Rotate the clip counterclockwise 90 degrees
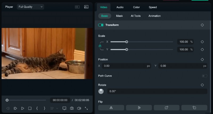Image resolution: width=213 pixels, height=114 pixels. [x=194, y=108]
